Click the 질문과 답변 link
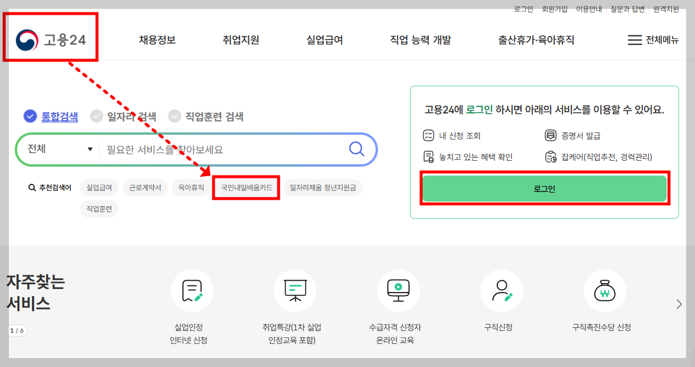 [627, 9]
